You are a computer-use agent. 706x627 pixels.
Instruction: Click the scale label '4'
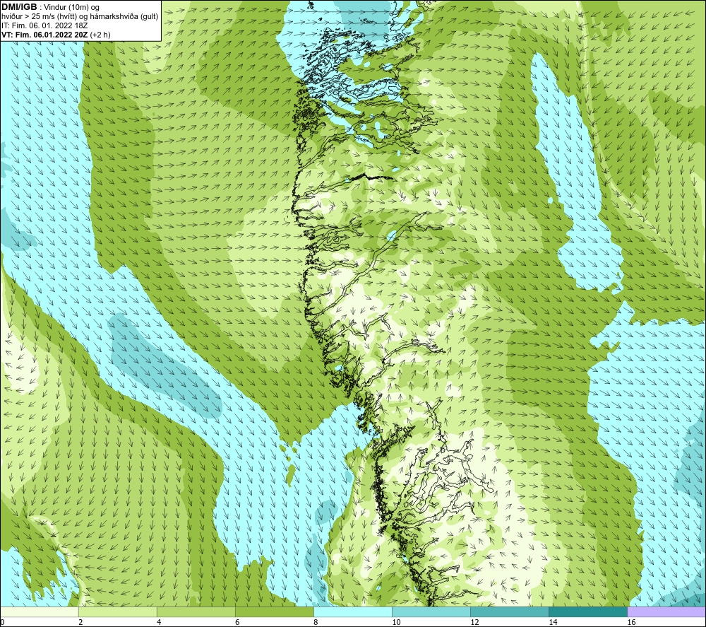(159, 623)
